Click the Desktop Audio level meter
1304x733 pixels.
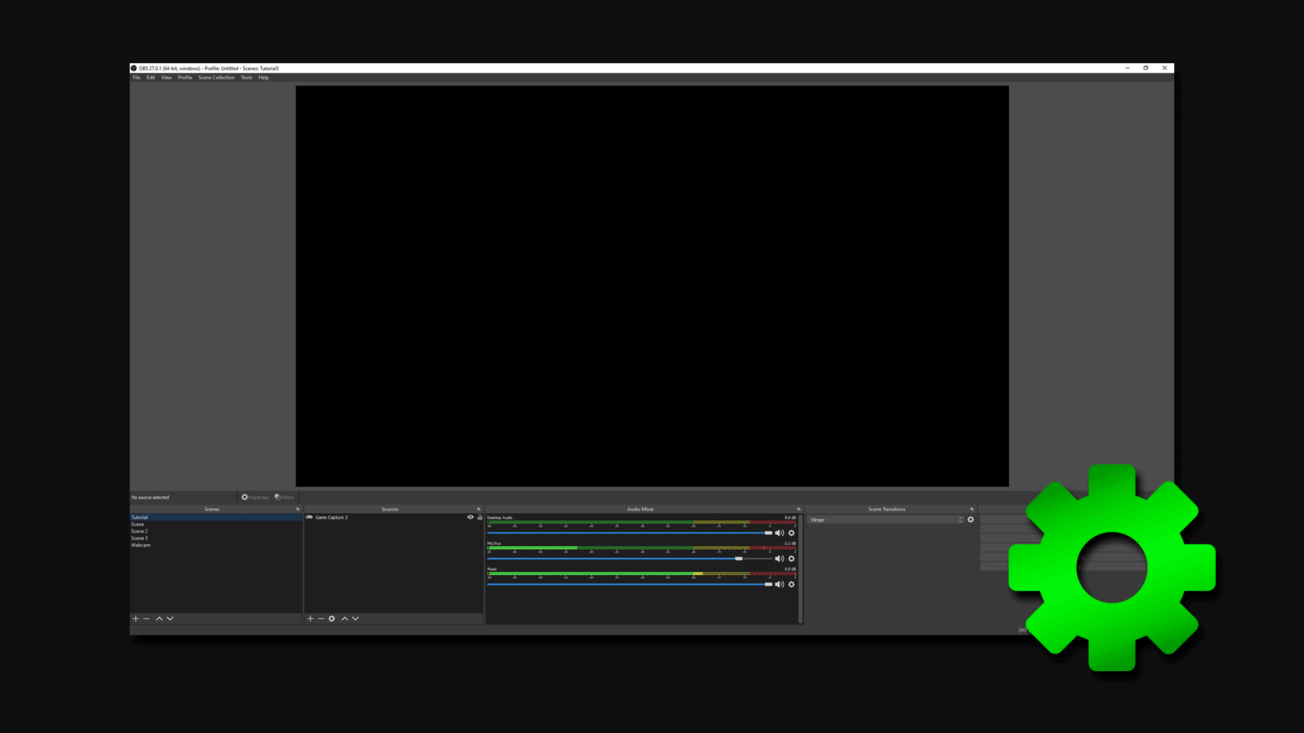click(x=641, y=523)
